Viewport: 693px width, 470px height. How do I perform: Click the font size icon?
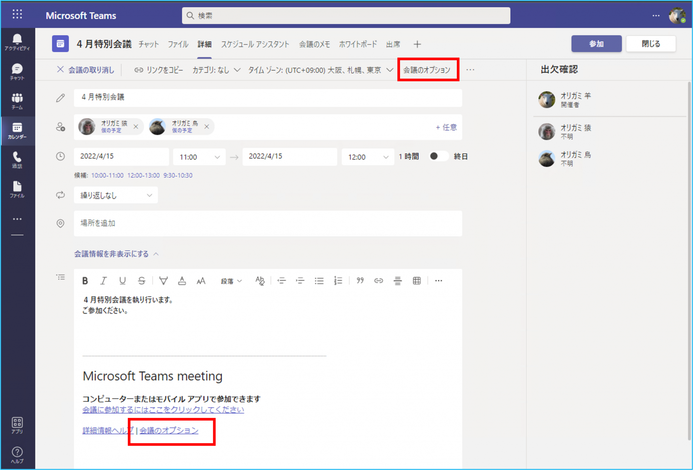(x=201, y=281)
